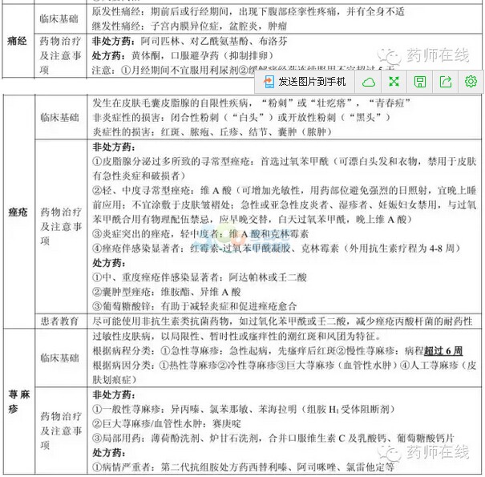Open the settings gear icon
485x477 pixels.
(471, 82)
